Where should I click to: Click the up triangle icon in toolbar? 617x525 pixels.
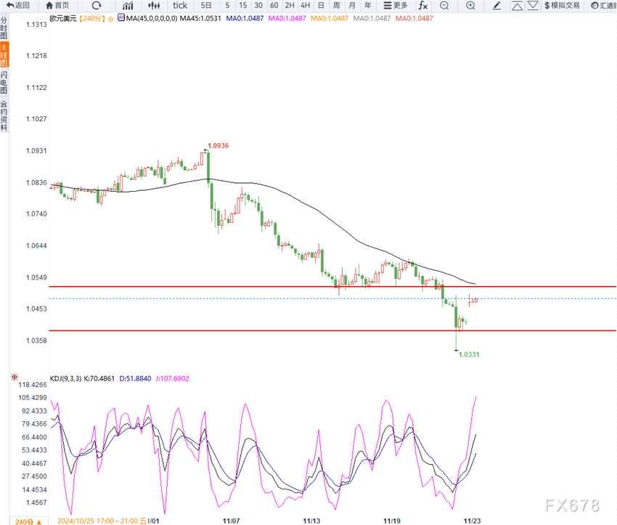pos(516,5)
